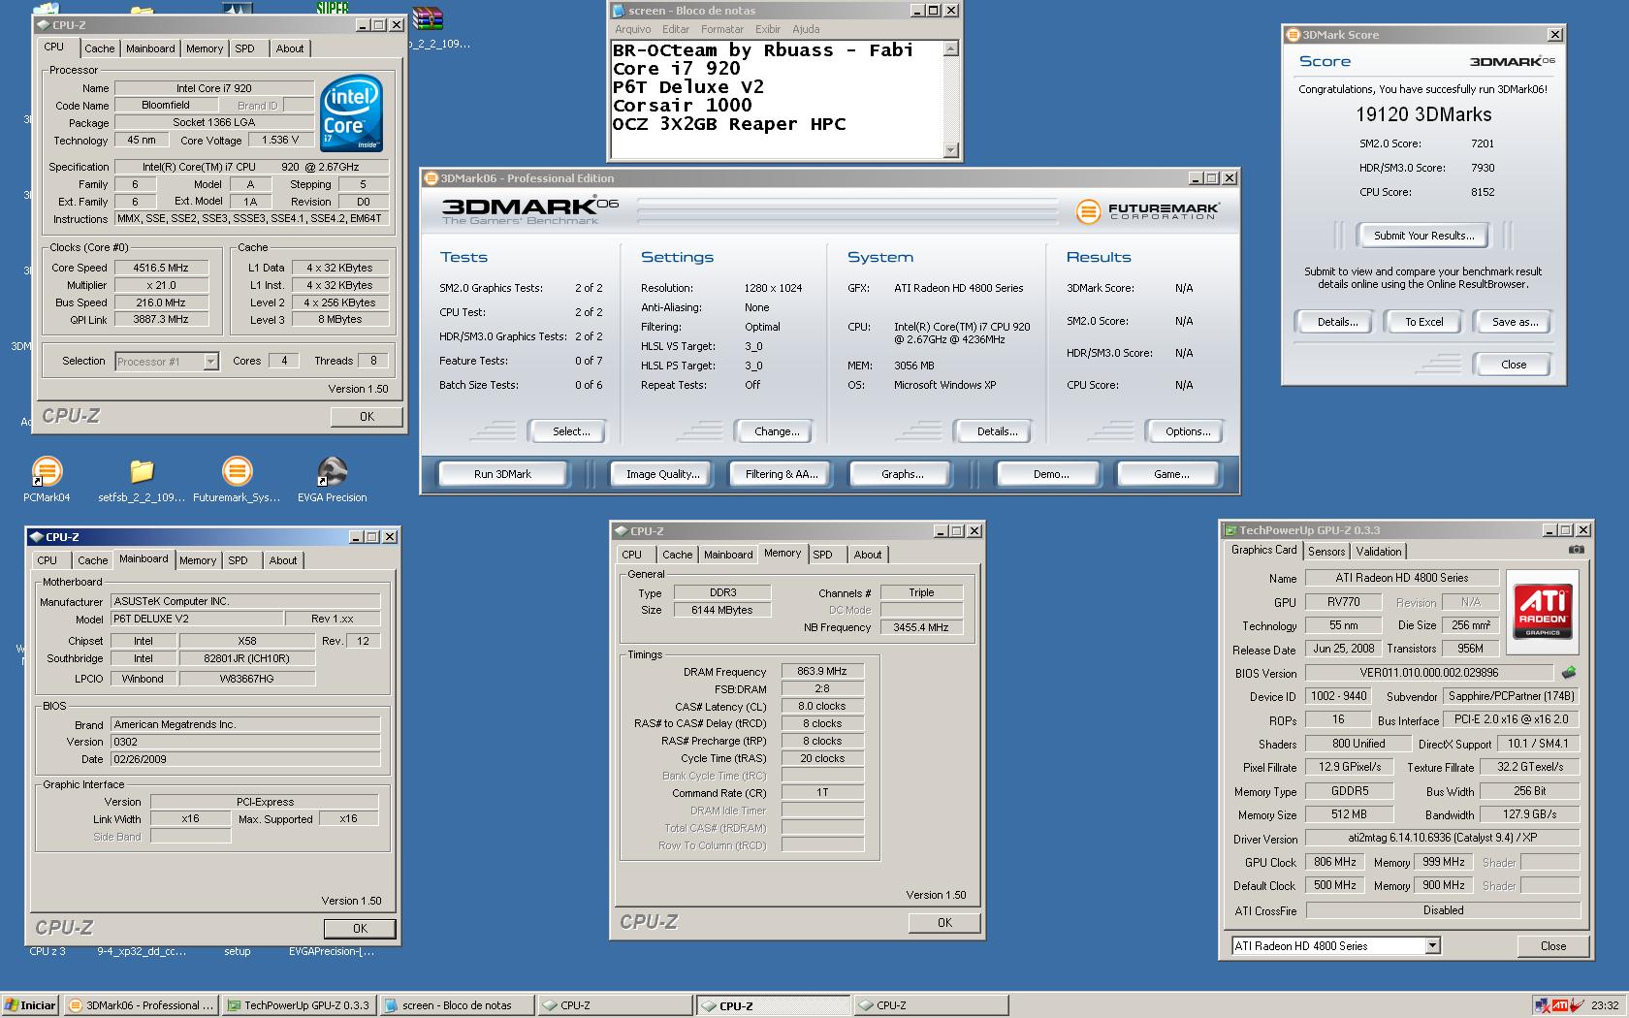Click the Intel Core i7 logo in CPU-Z
1629x1018 pixels.
click(x=351, y=113)
